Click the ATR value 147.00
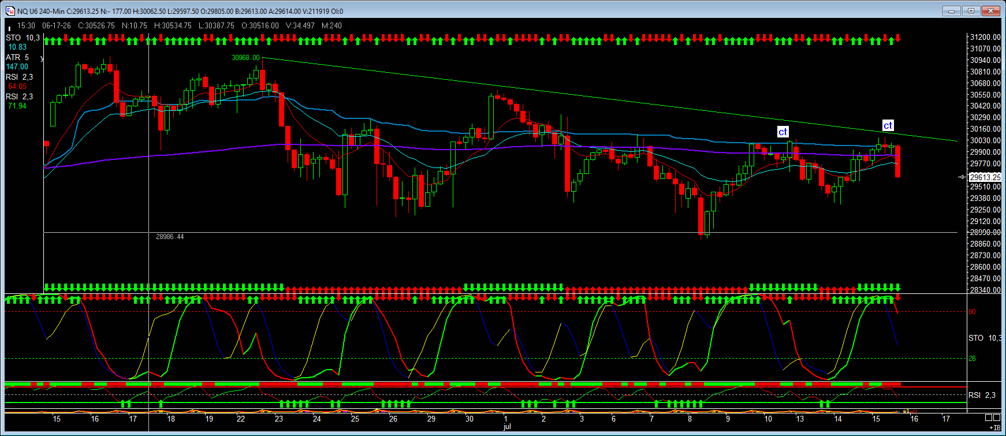Viewport: 1006px width, 436px height. tap(17, 67)
